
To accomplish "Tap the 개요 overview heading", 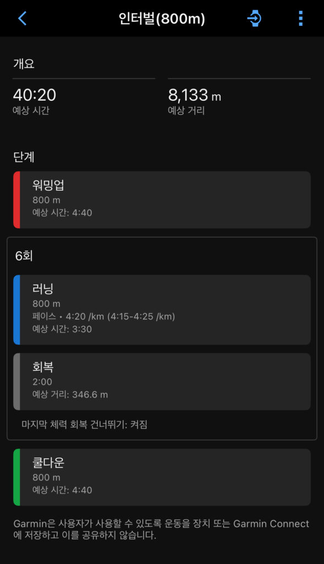I will (24, 64).
